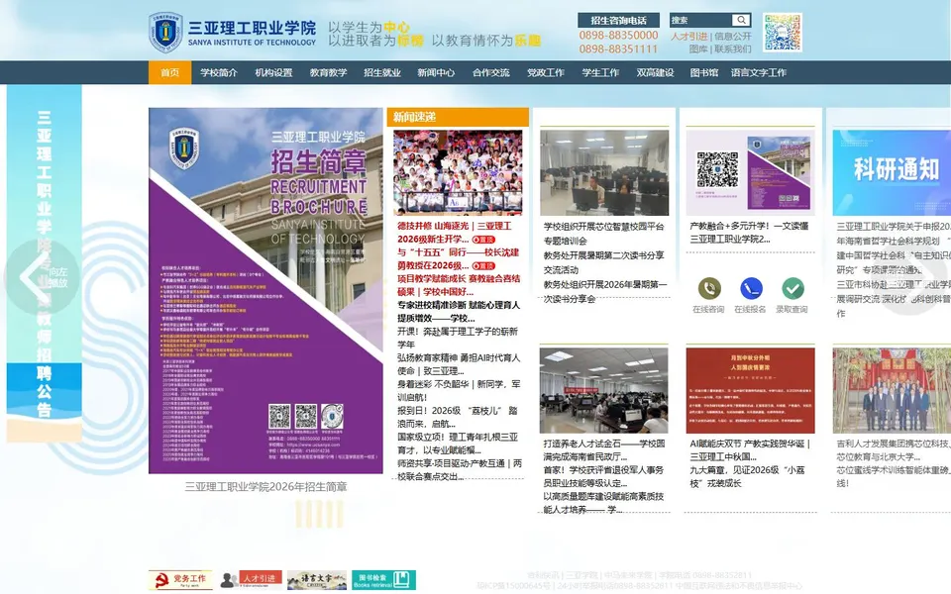Open the 学校简介 navigation menu
Screen dimensions: 951x594
pos(219,72)
